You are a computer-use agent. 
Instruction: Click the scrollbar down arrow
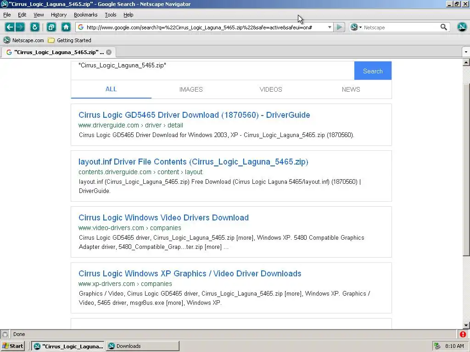(x=466, y=325)
